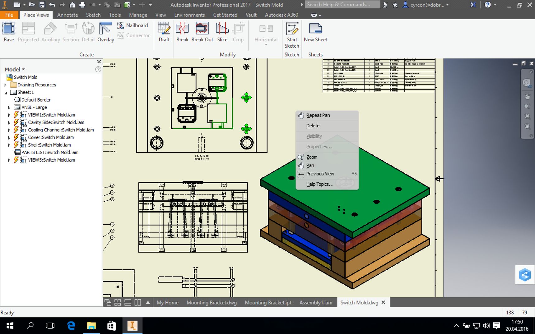
Task: Open the My Home tab
Action: (168, 303)
